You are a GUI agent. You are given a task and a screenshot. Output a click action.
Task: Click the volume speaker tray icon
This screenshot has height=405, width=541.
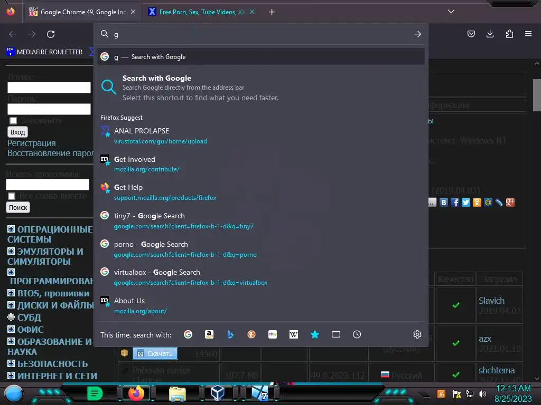tap(482, 393)
